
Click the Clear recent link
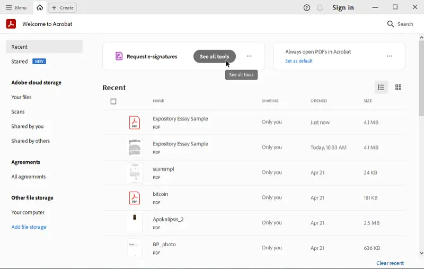[x=390, y=263]
